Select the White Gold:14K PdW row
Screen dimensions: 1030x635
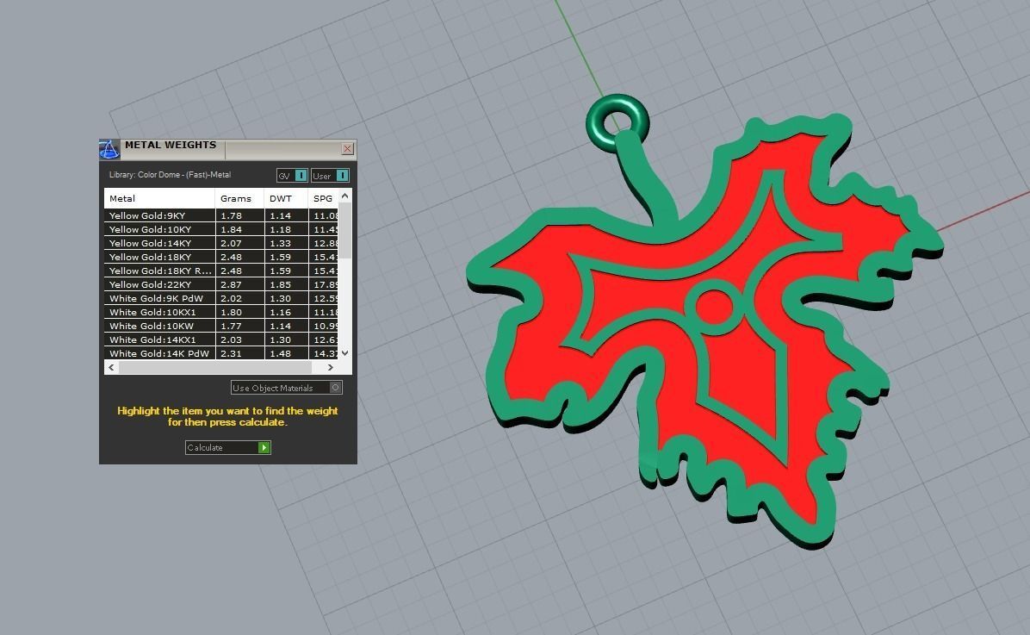[x=221, y=353]
